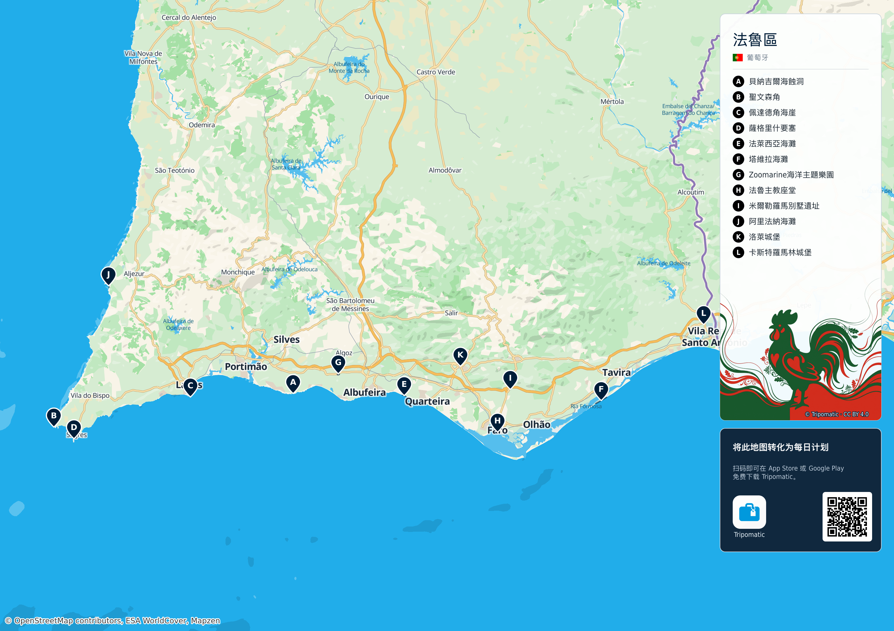Click the Portugal flag icon
Viewport: 894px width, 631px height.
pos(738,58)
